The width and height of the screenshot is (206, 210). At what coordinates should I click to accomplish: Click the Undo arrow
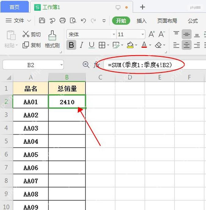tap(83, 21)
